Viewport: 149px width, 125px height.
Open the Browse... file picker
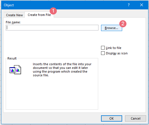pos(112,28)
